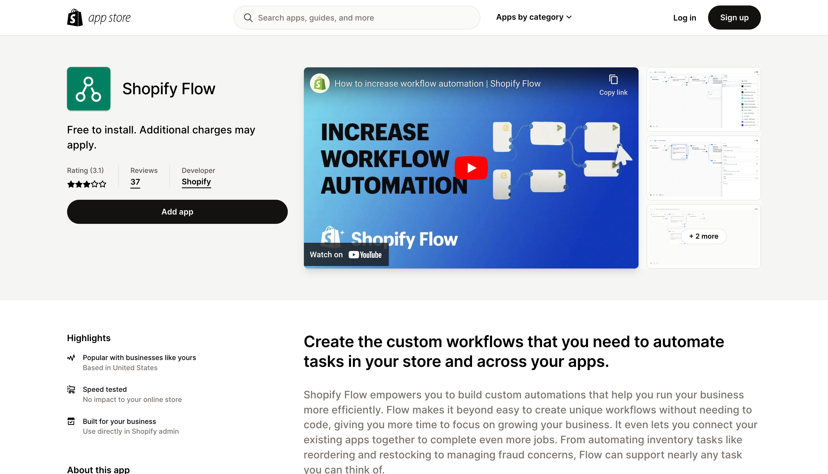This screenshot has height=474, width=828.
Task: Click the built for business admin icon
Action: point(72,421)
